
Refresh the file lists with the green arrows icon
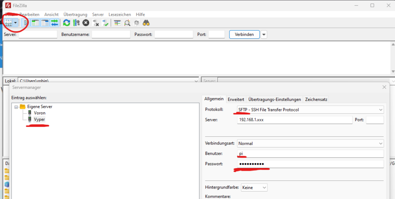[x=66, y=23]
